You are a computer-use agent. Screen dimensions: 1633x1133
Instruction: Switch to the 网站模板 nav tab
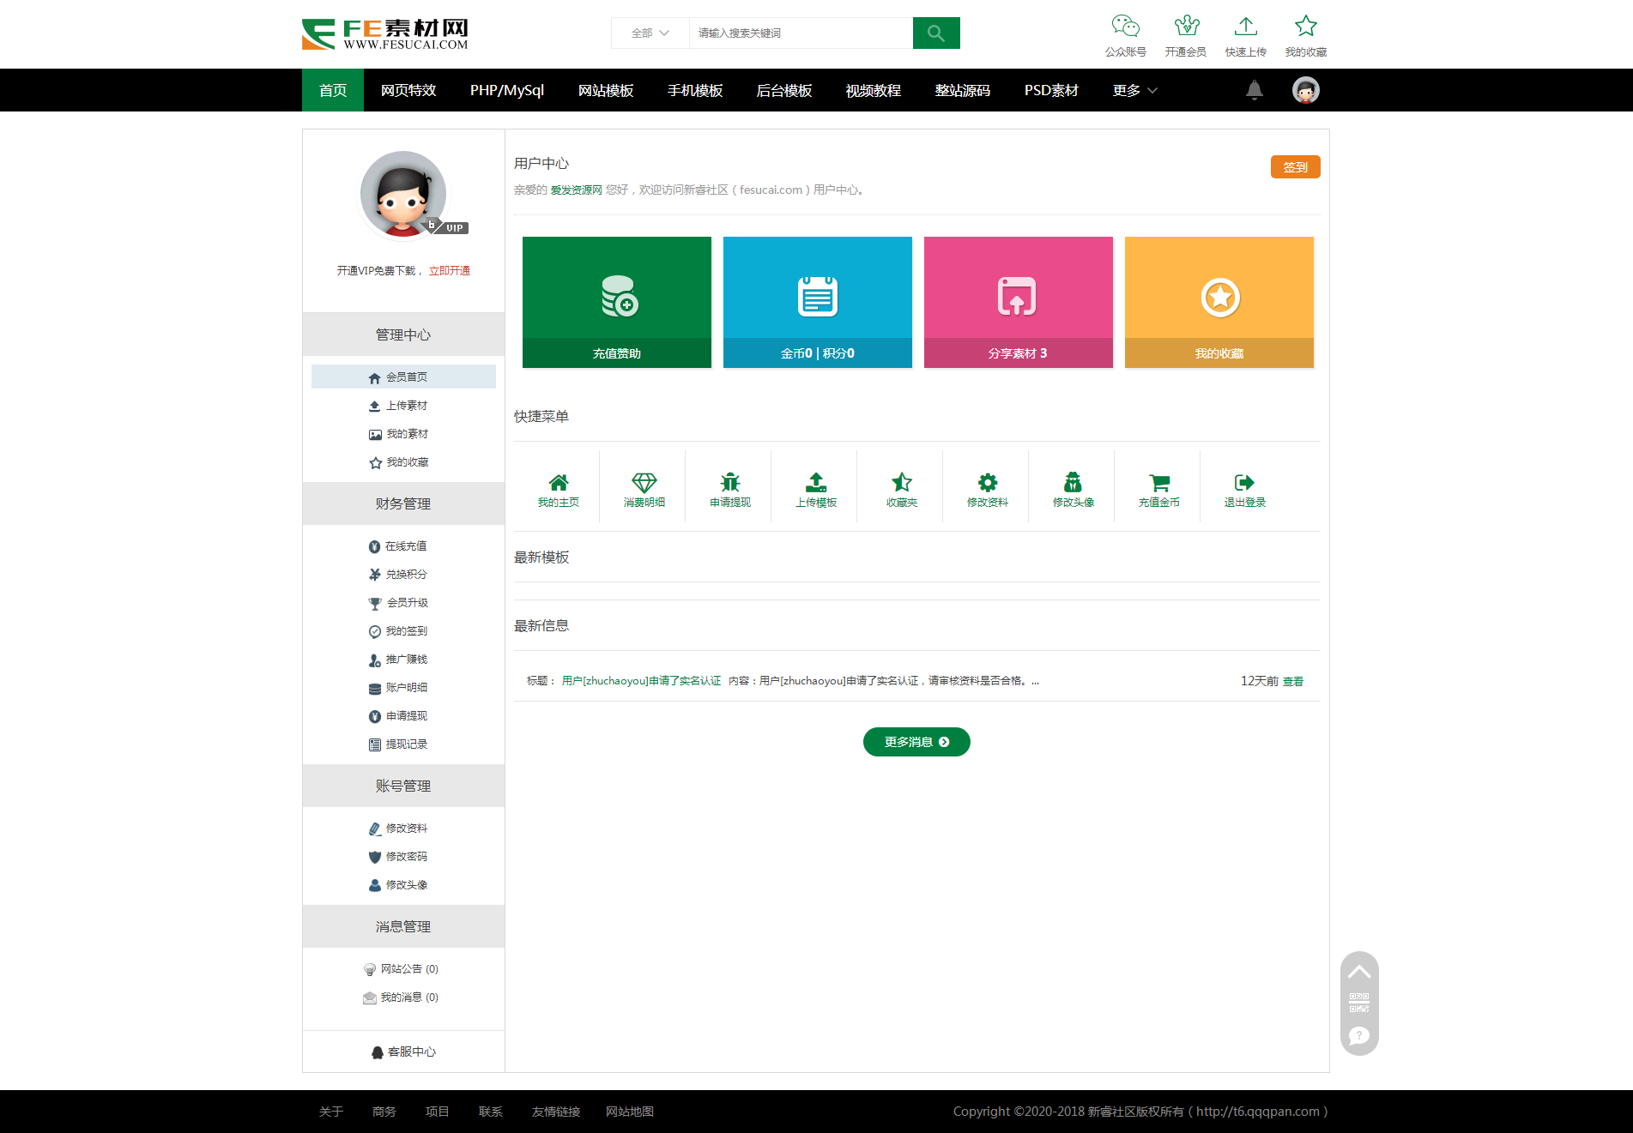pyautogui.click(x=605, y=91)
